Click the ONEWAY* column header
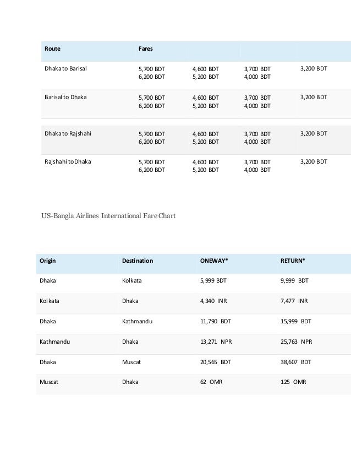The image size is (351, 455). (214, 260)
